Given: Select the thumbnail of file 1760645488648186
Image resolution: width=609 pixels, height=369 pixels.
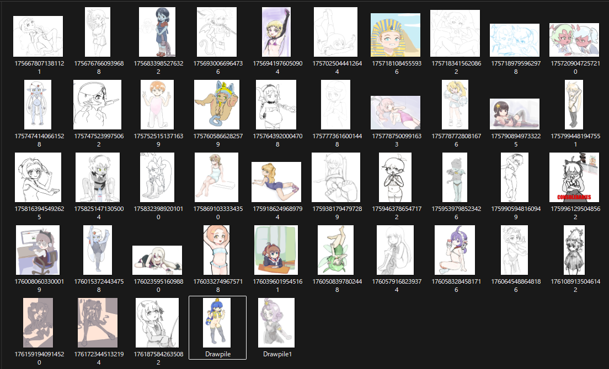Looking at the screenshot, I should click(x=515, y=250).
